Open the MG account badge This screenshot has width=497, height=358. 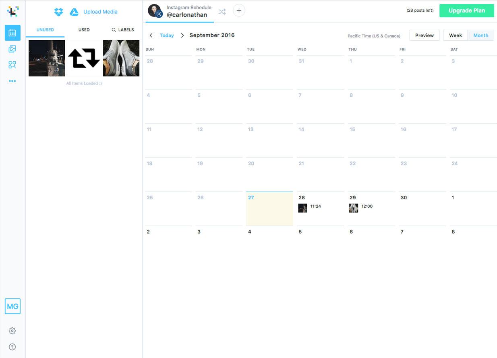tap(12, 306)
